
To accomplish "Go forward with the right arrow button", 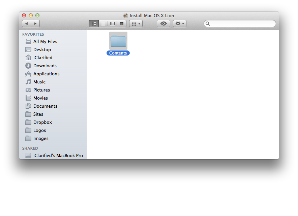I will (35, 24).
